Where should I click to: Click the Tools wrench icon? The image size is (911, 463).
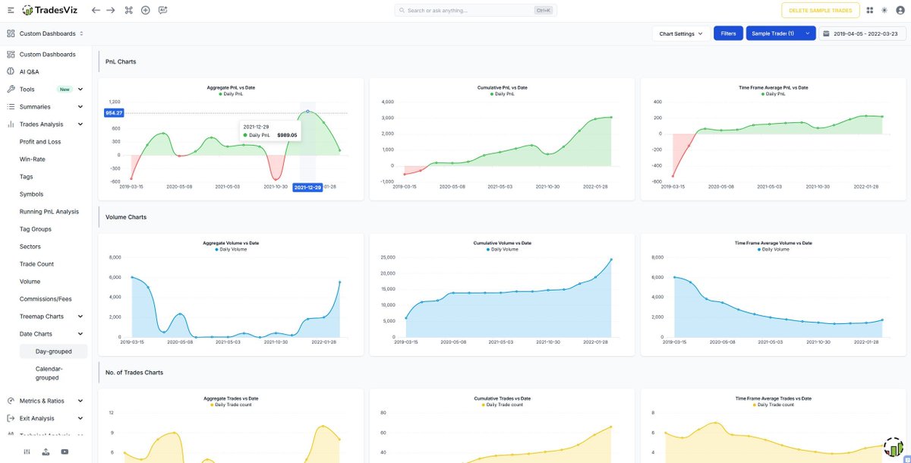[x=11, y=90]
